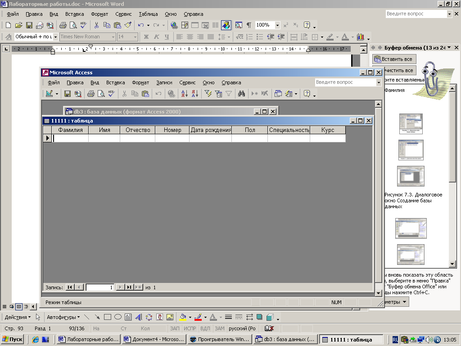Viewport: 461px width, 346px height.
Task: Click the Text box icon in Drawing toolbar
Action: (x=128, y=317)
